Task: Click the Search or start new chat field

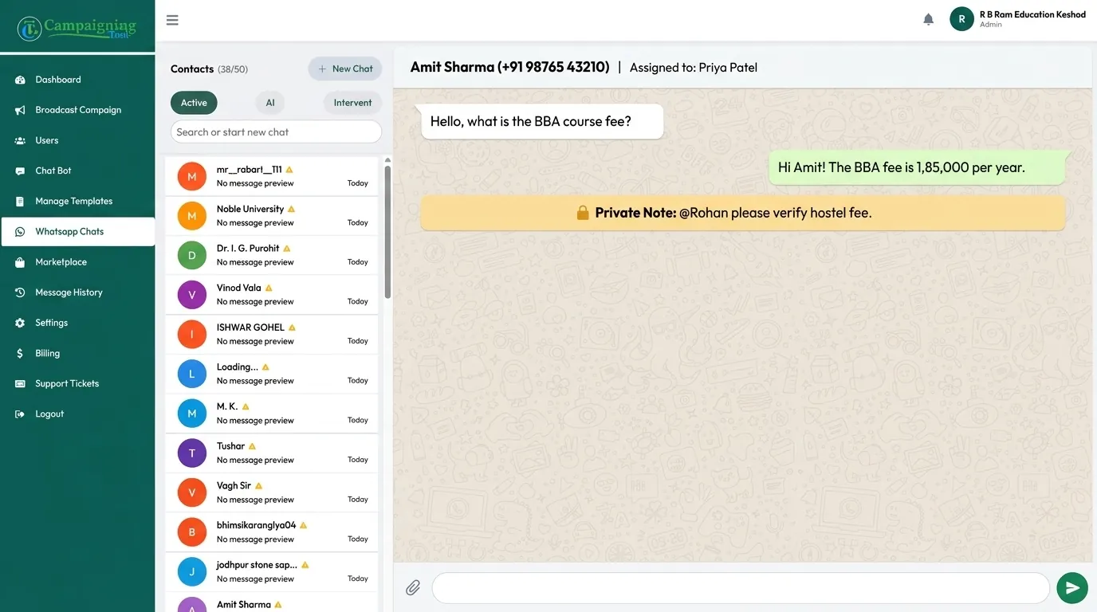Action: pyautogui.click(x=276, y=132)
